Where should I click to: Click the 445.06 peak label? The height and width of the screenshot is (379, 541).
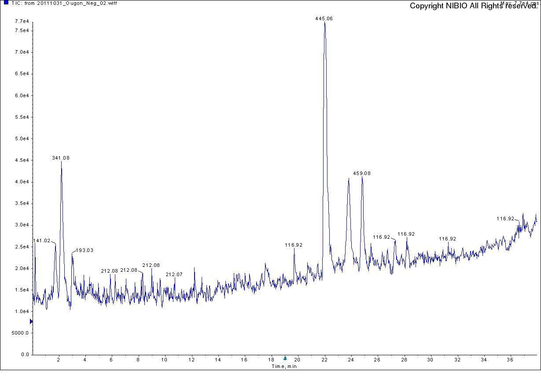point(324,18)
